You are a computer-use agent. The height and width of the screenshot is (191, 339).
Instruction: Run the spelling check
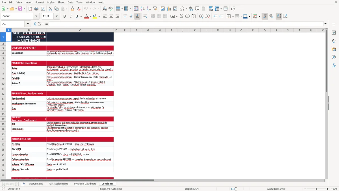111,9
